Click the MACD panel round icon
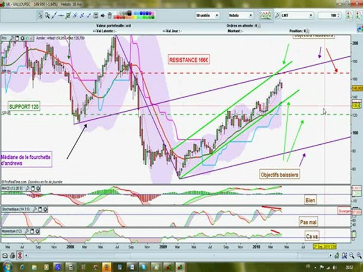This screenshot has height=272, width=363. 38,189
